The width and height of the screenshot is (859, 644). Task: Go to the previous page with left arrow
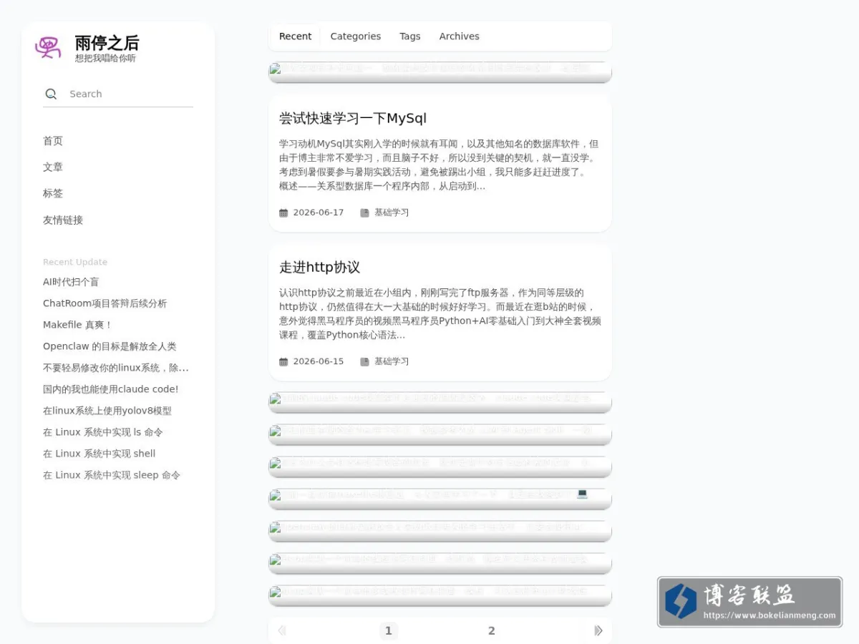click(x=281, y=630)
